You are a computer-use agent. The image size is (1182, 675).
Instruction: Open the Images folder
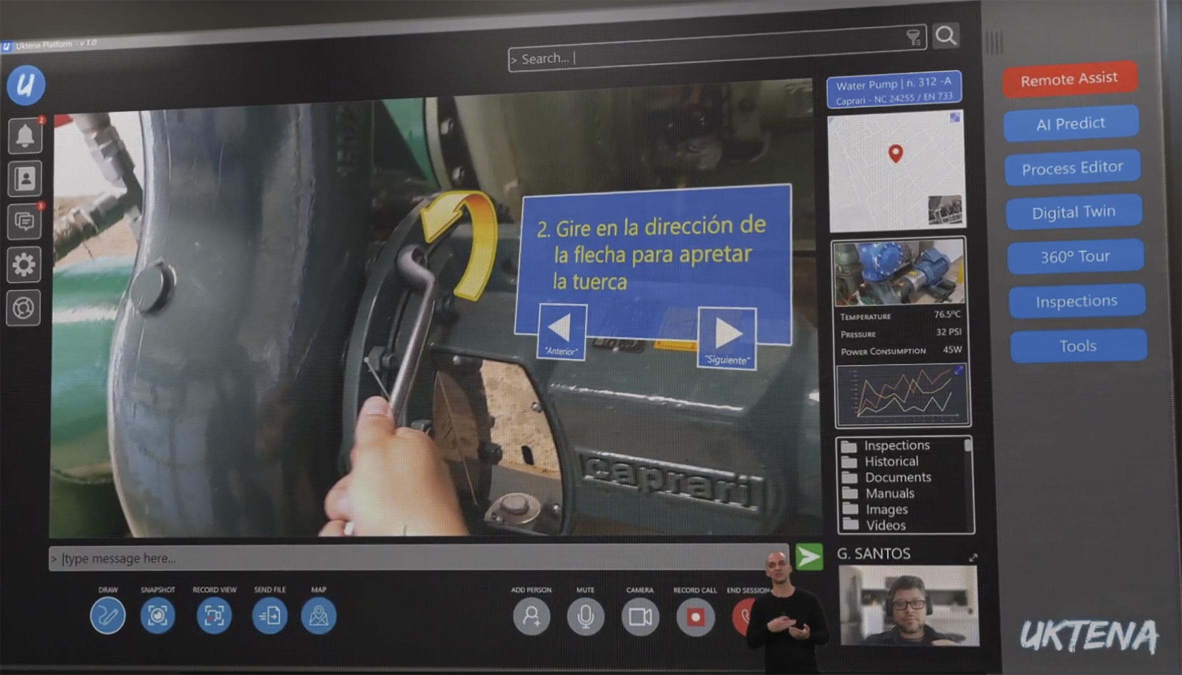click(875, 509)
